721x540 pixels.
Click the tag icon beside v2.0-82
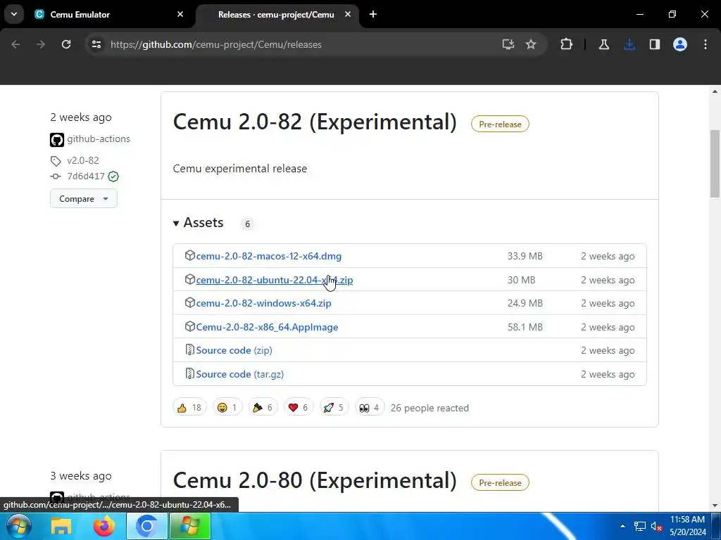coord(56,161)
